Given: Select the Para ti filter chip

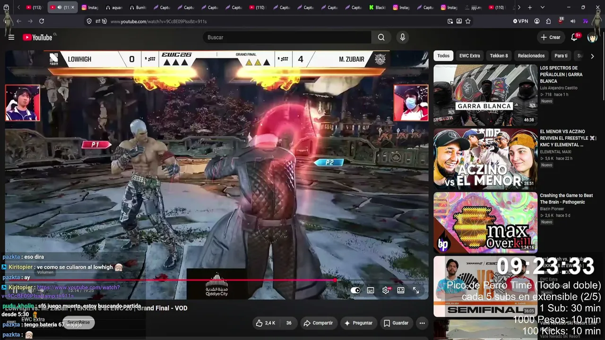Looking at the screenshot, I should pos(561,56).
